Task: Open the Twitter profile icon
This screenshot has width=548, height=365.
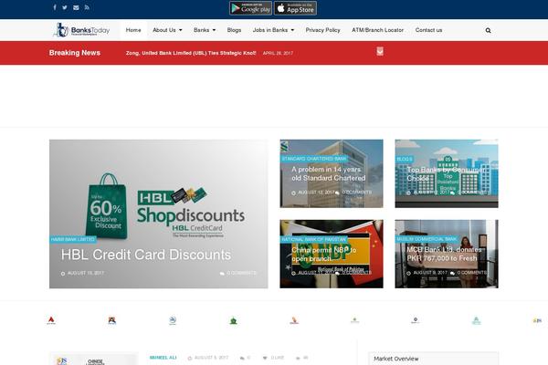Action: [x=65, y=7]
